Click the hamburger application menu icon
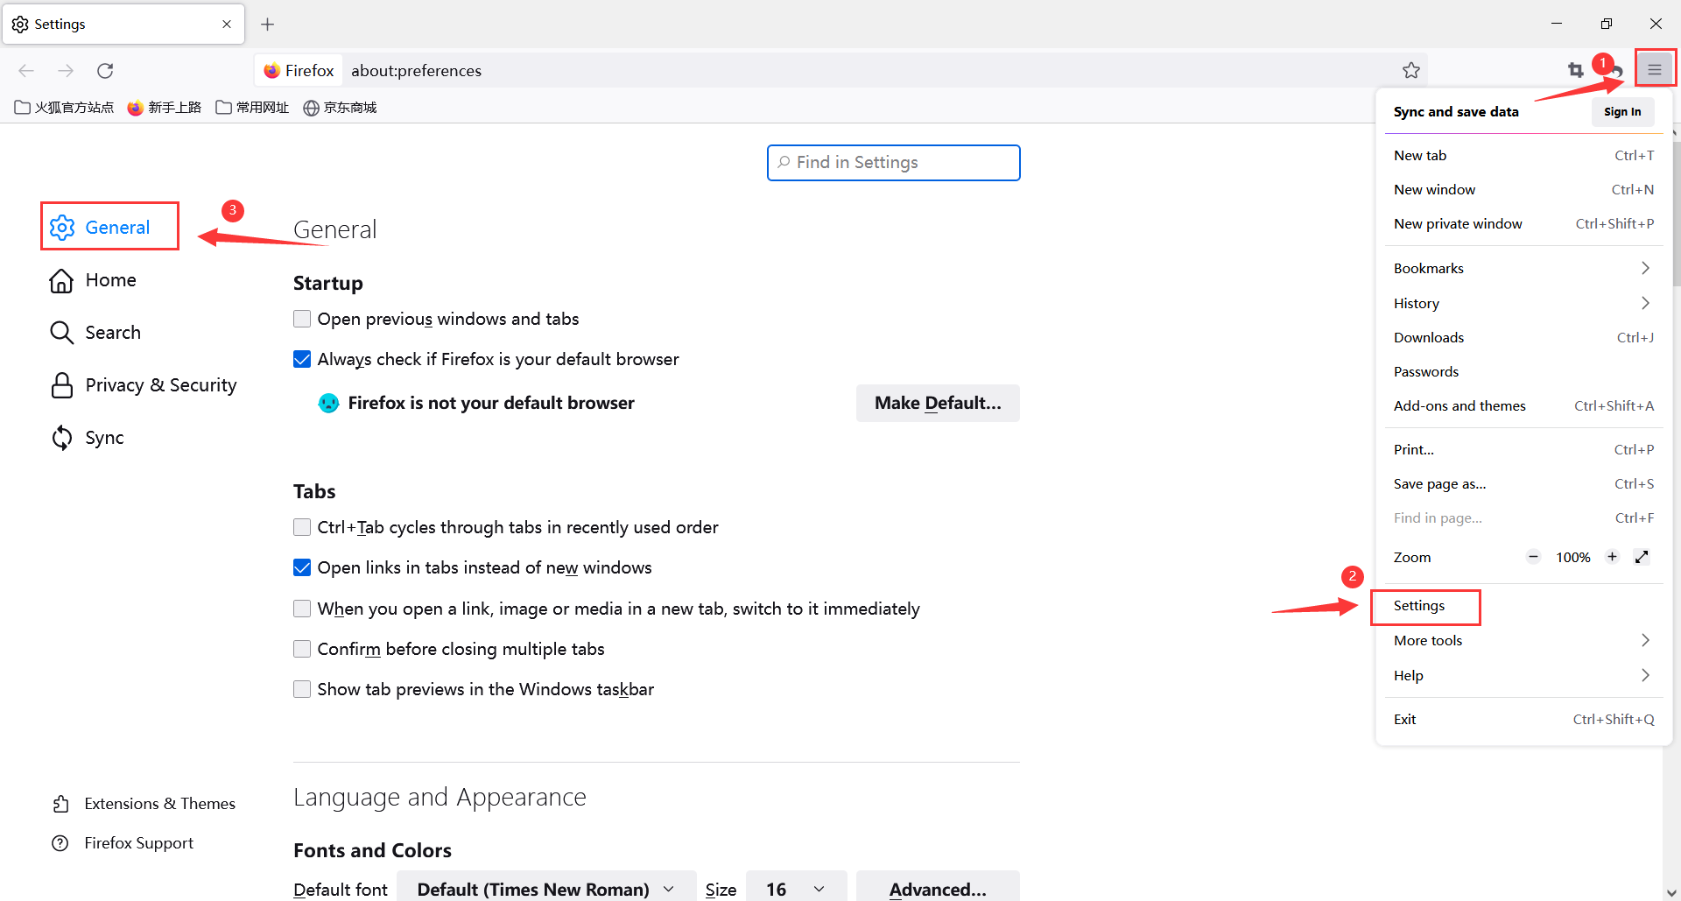 point(1654,70)
